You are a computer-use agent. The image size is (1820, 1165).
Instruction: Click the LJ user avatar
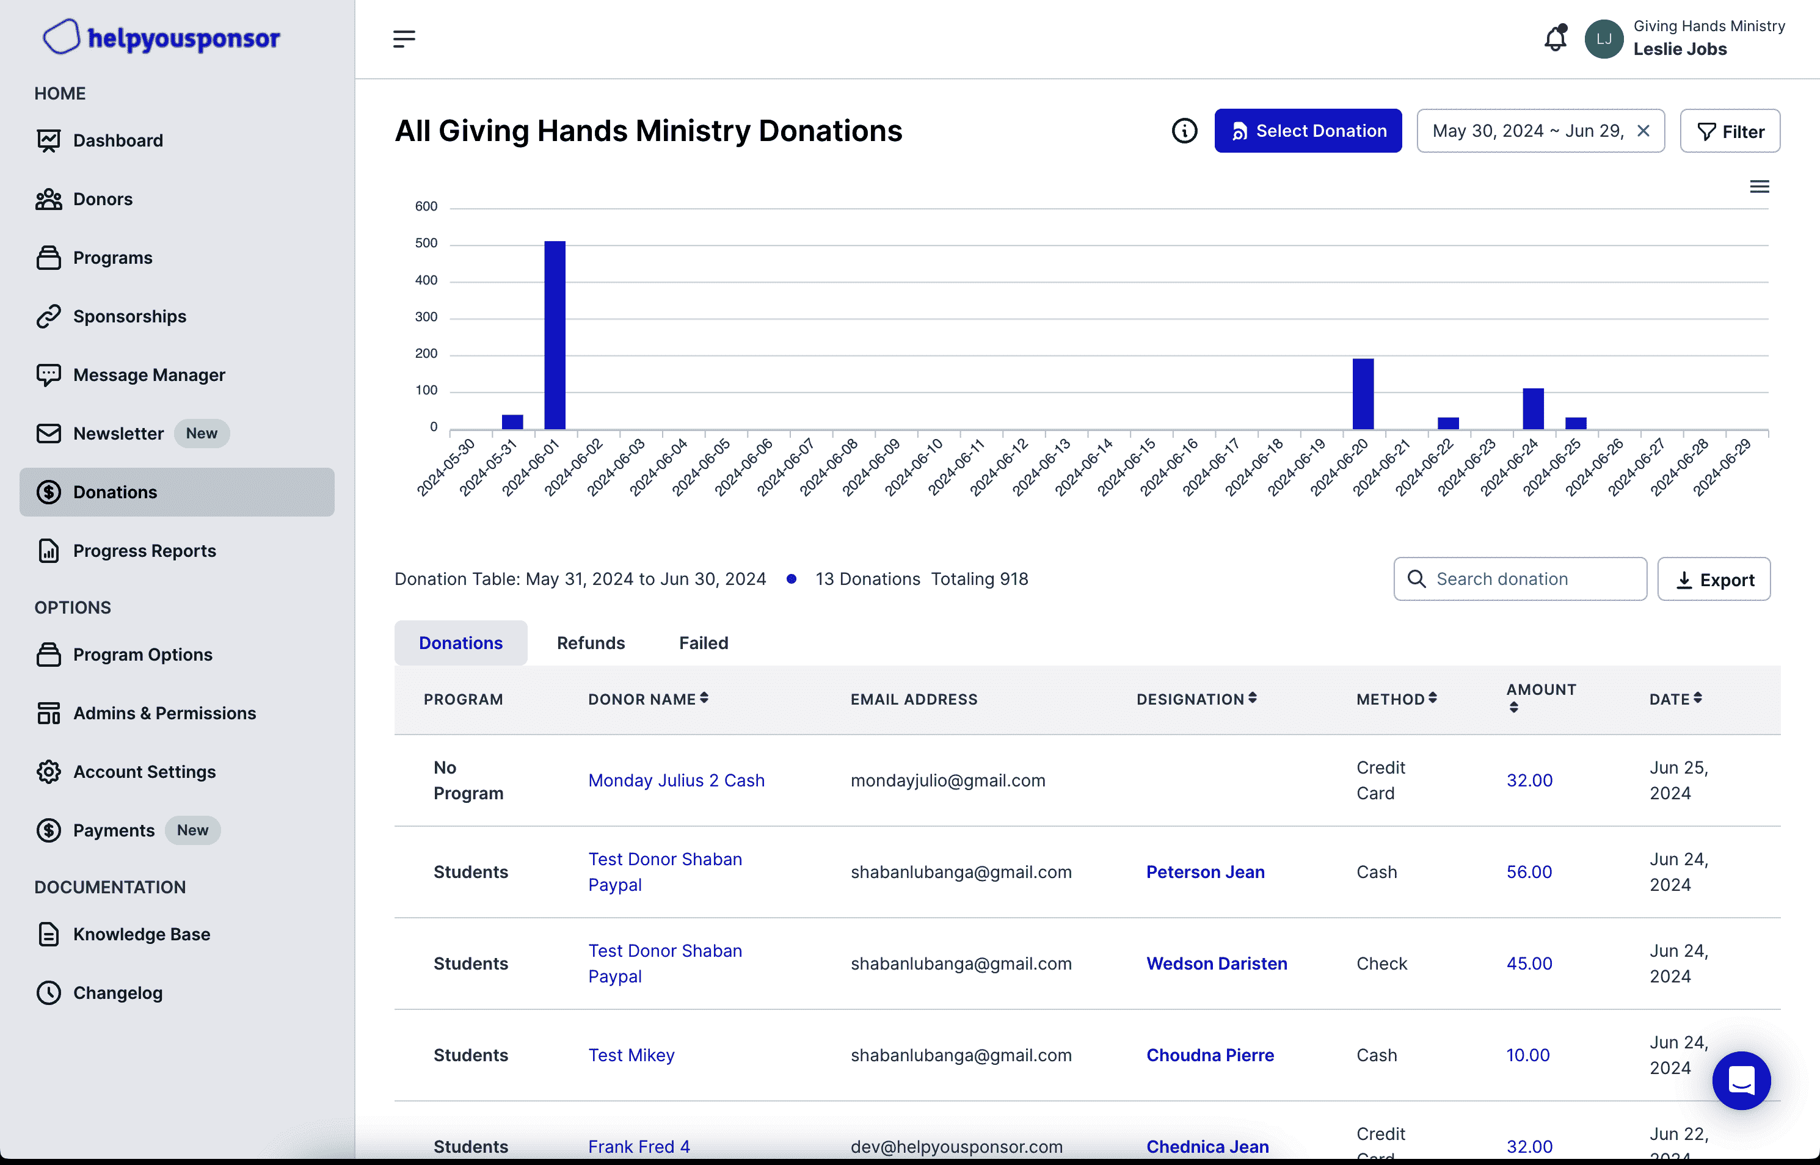point(1604,38)
